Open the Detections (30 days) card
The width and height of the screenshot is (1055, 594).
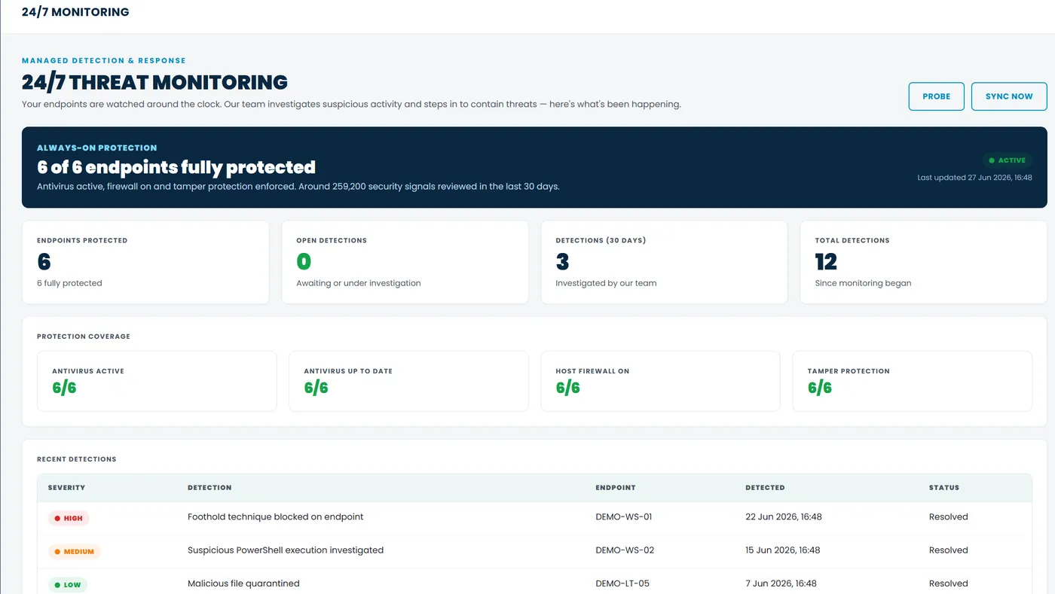point(664,262)
